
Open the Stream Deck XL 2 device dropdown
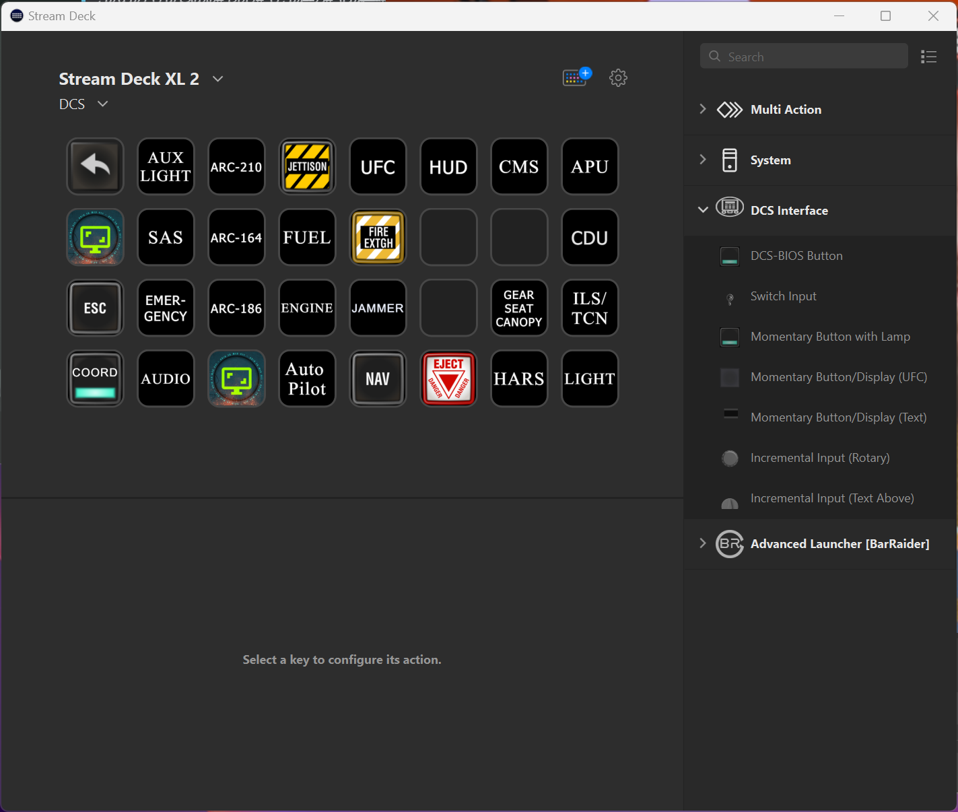click(x=217, y=79)
